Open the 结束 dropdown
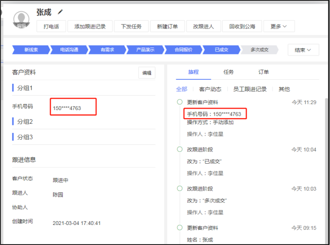This screenshot has height=245, width=330. tap(303, 50)
